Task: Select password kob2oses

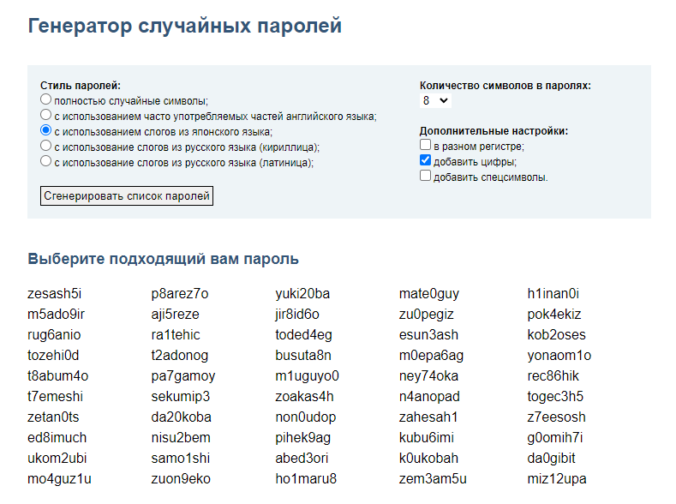Action: point(557,335)
